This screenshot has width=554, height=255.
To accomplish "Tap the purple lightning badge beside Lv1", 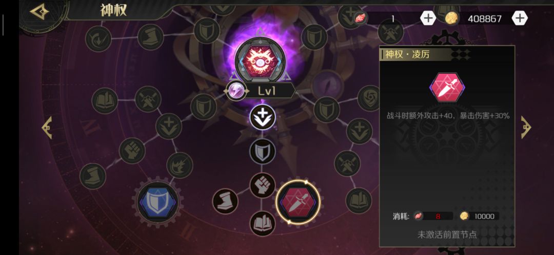I will pyautogui.click(x=235, y=91).
